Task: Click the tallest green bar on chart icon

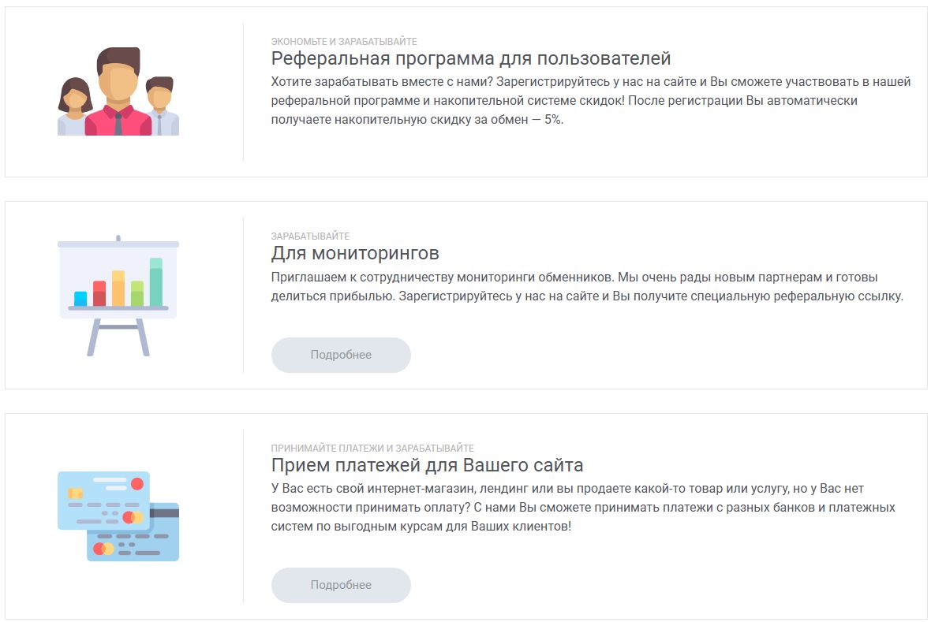Action: tap(156, 282)
